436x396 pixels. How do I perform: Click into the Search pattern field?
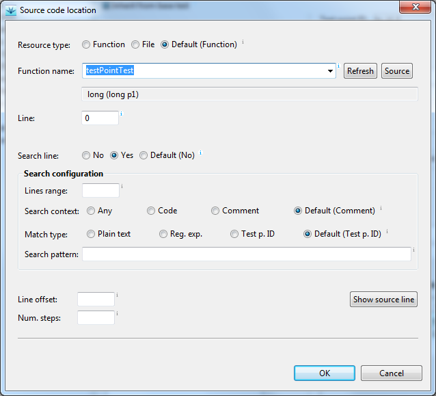[x=247, y=254]
